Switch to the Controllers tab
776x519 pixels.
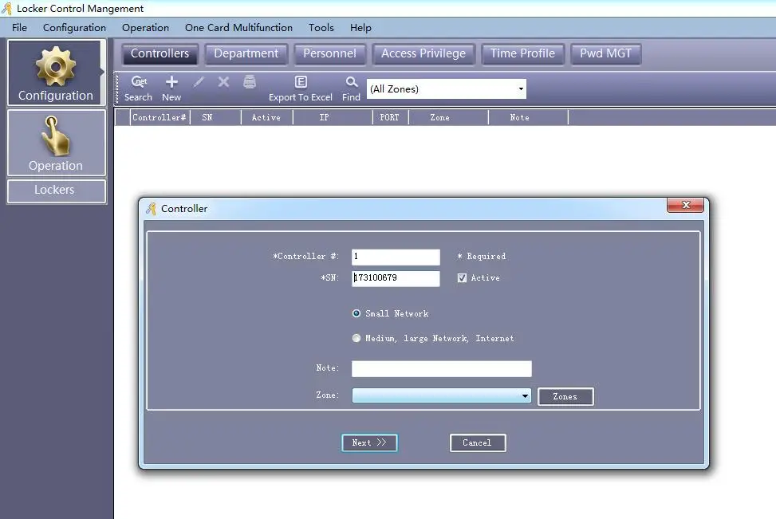point(160,53)
